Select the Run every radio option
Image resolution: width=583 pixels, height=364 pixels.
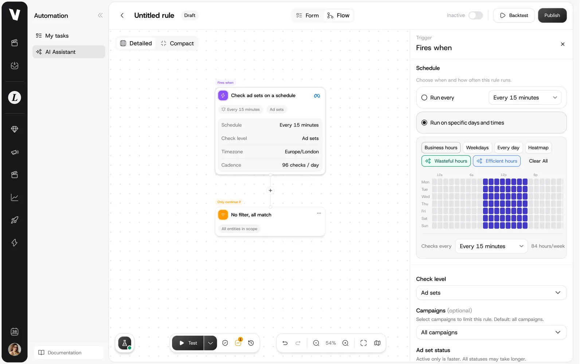pos(424,98)
